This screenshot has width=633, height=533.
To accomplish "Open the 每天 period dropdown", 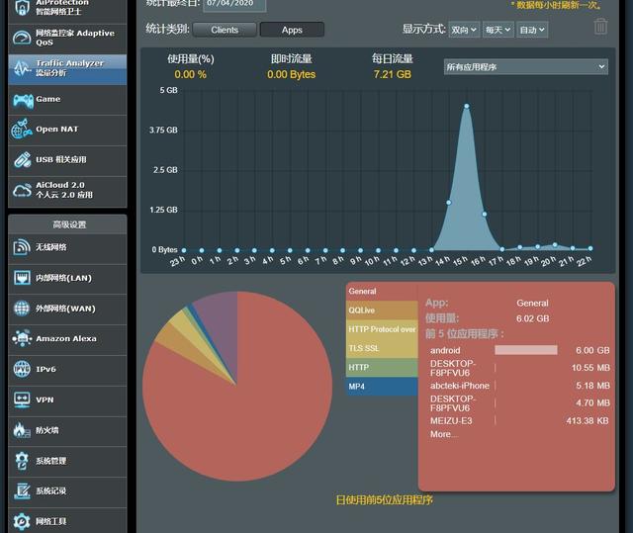I will point(497,30).
